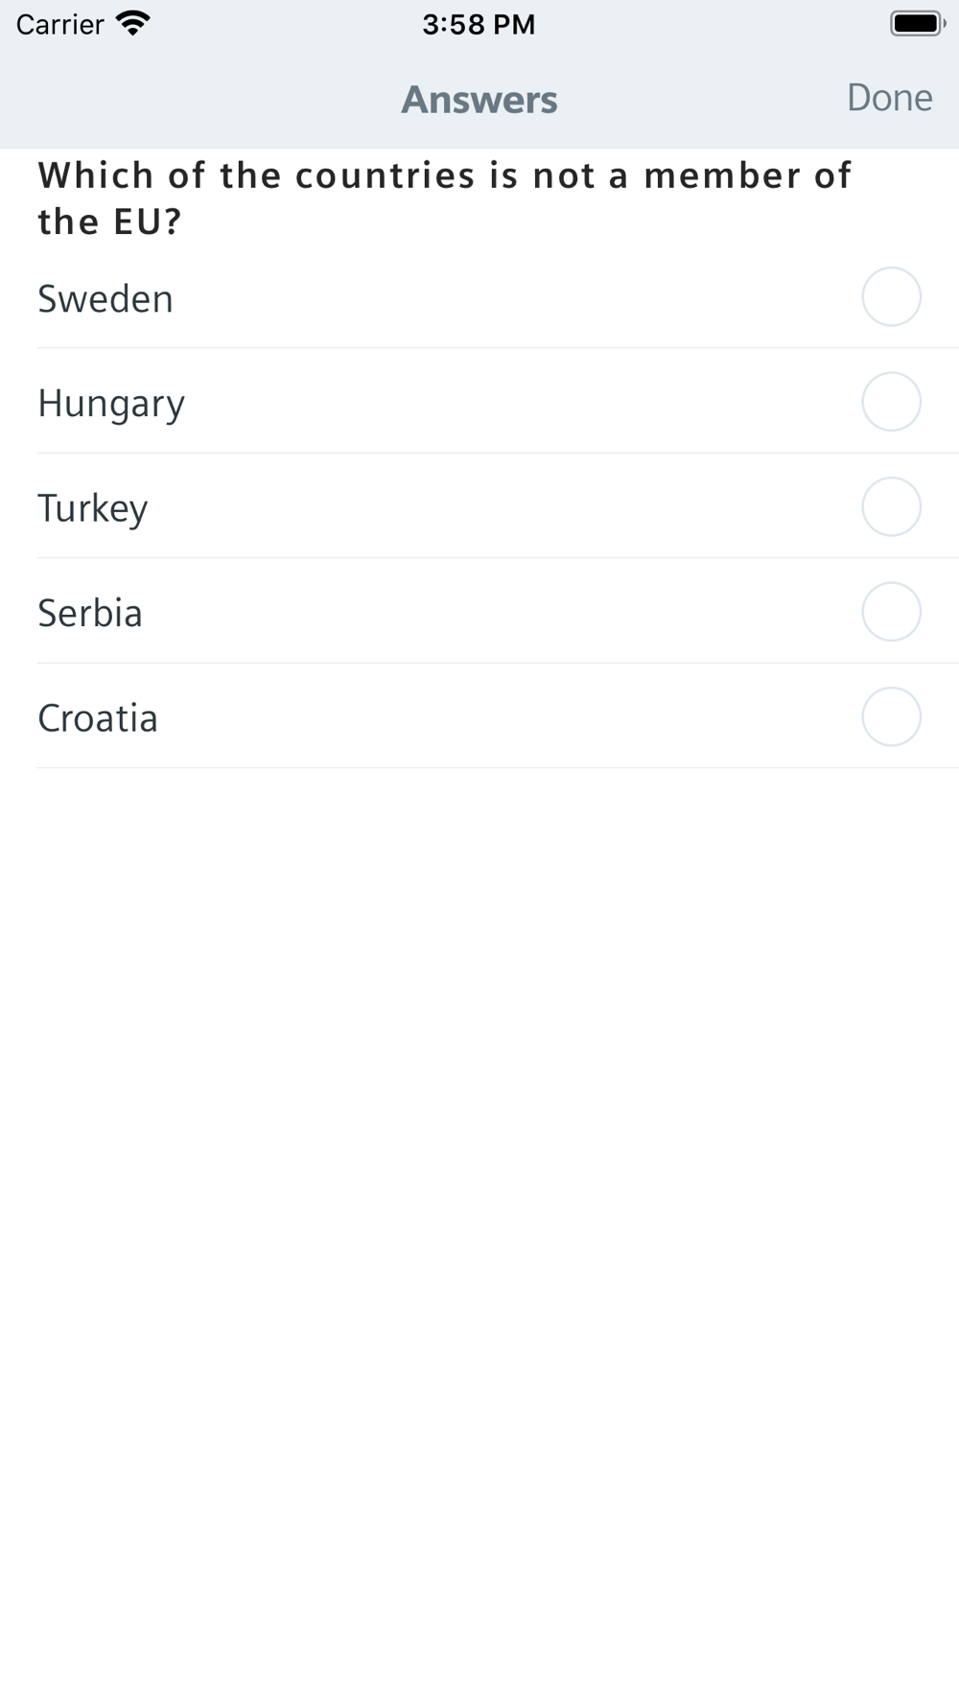This screenshot has height=1705, width=959.
Task: Select the Turkey radio button
Action: (891, 506)
